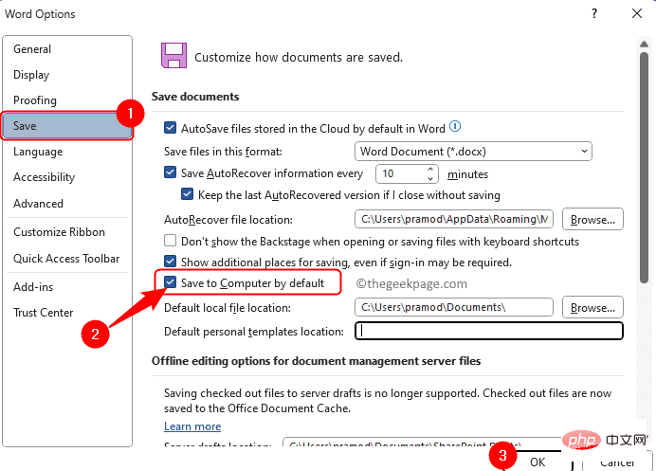The width and height of the screenshot is (656, 471).
Task: Click the OK button
Action: tap(538, 462)
